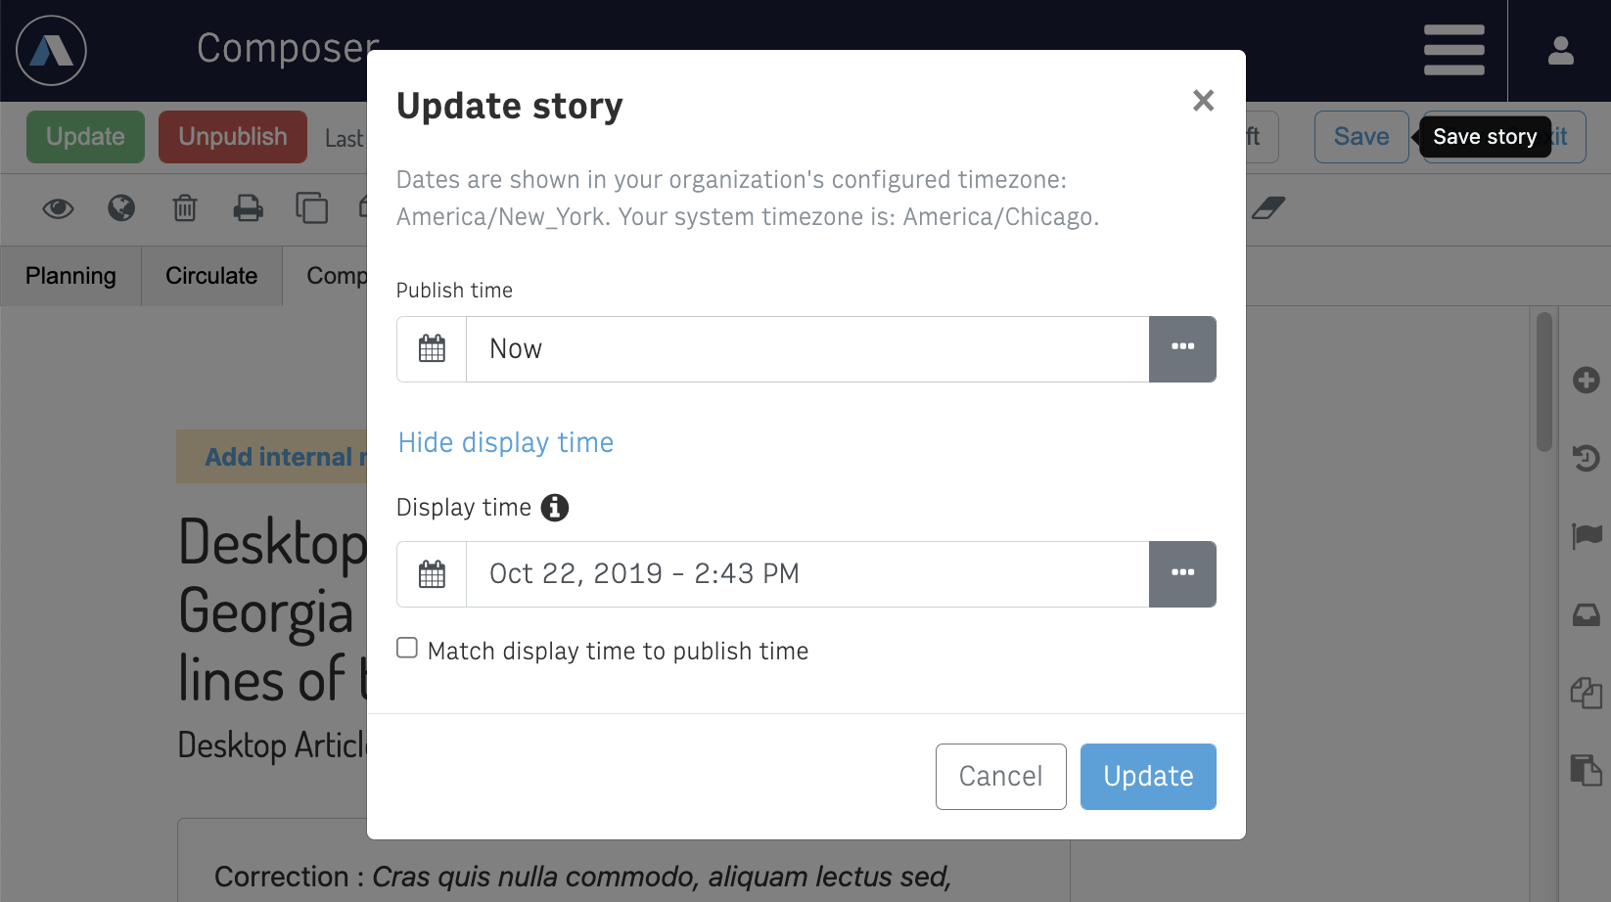Viewport: 1611px width, 902px height.
Task: Open Publish time options ellipsis button
Action: point(1182,349)
